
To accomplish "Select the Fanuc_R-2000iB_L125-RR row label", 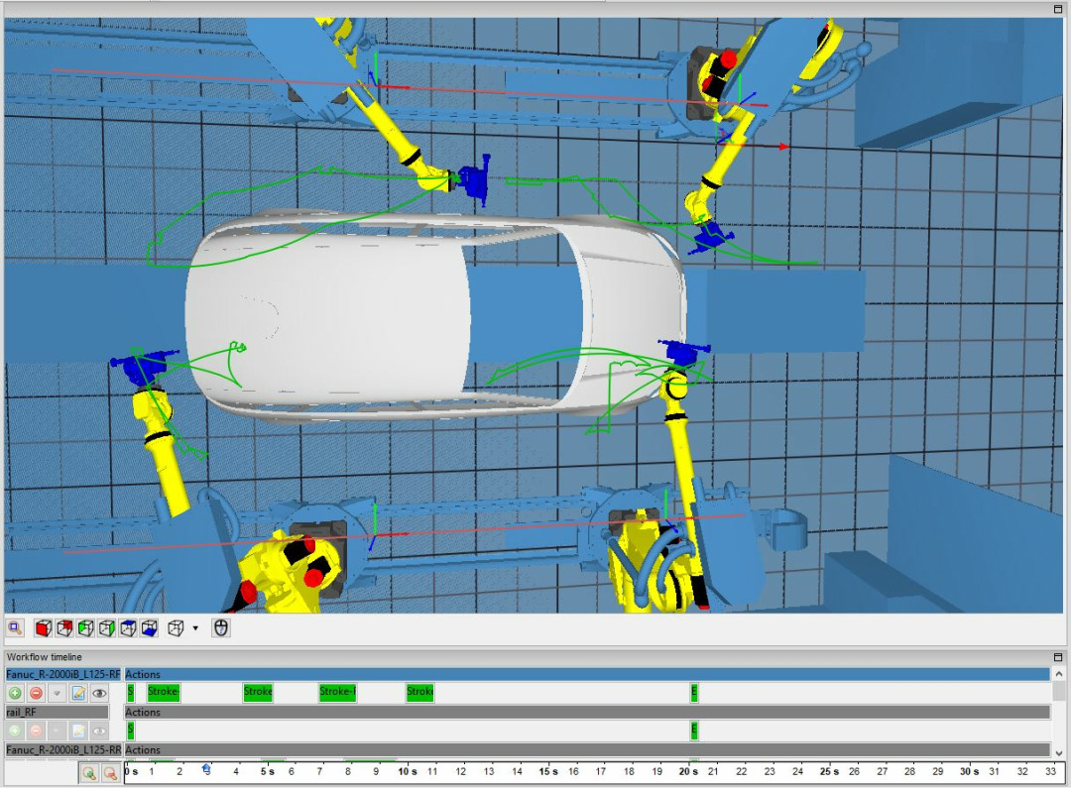I will pyautogui.click(x=62, y=749).
